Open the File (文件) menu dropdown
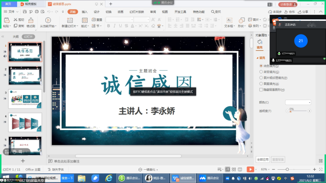Screen dimensions: 326x183 [11, 12]
